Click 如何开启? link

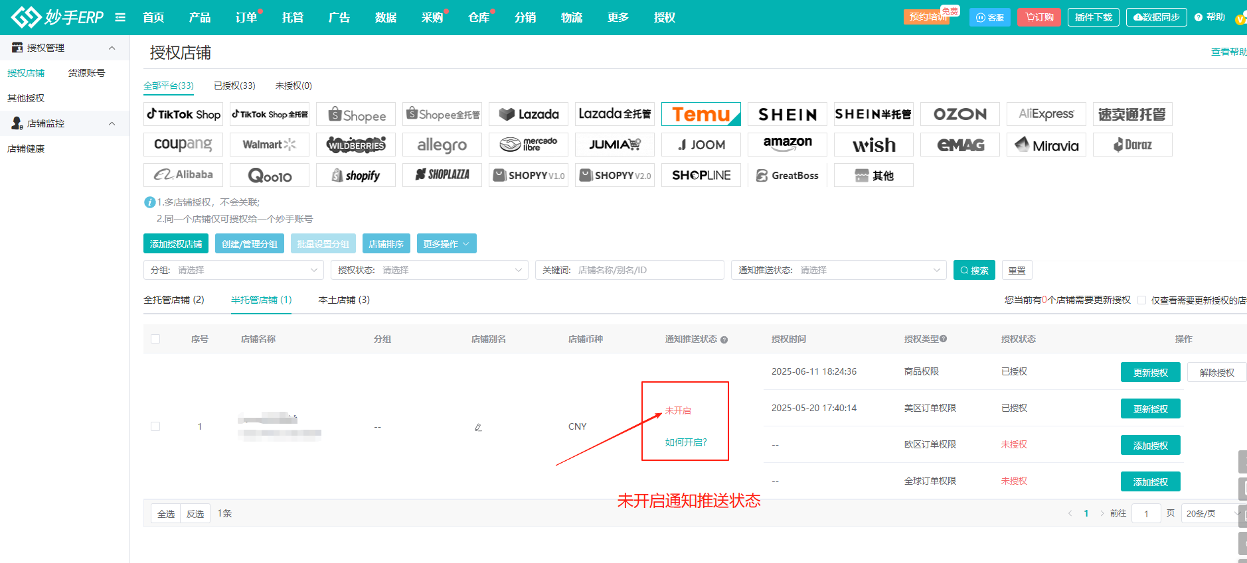686,442
